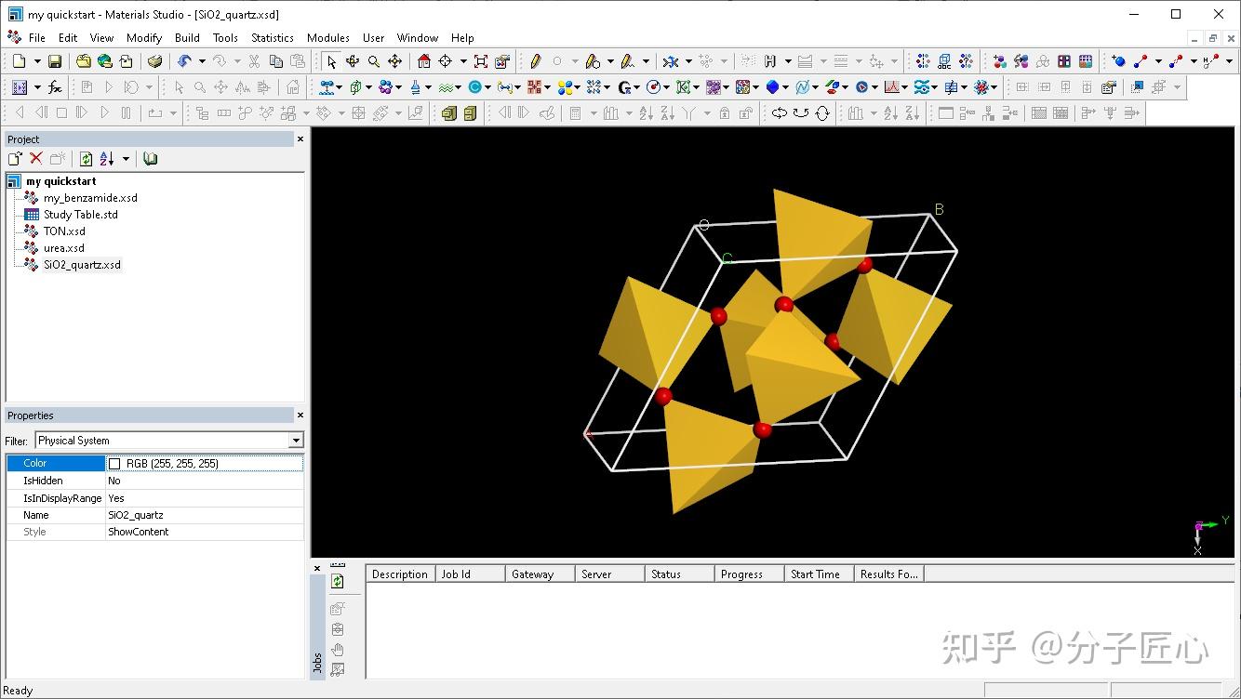
Task: Activate the 3D rotation mode tool
Action: click(x=353, y=62)
